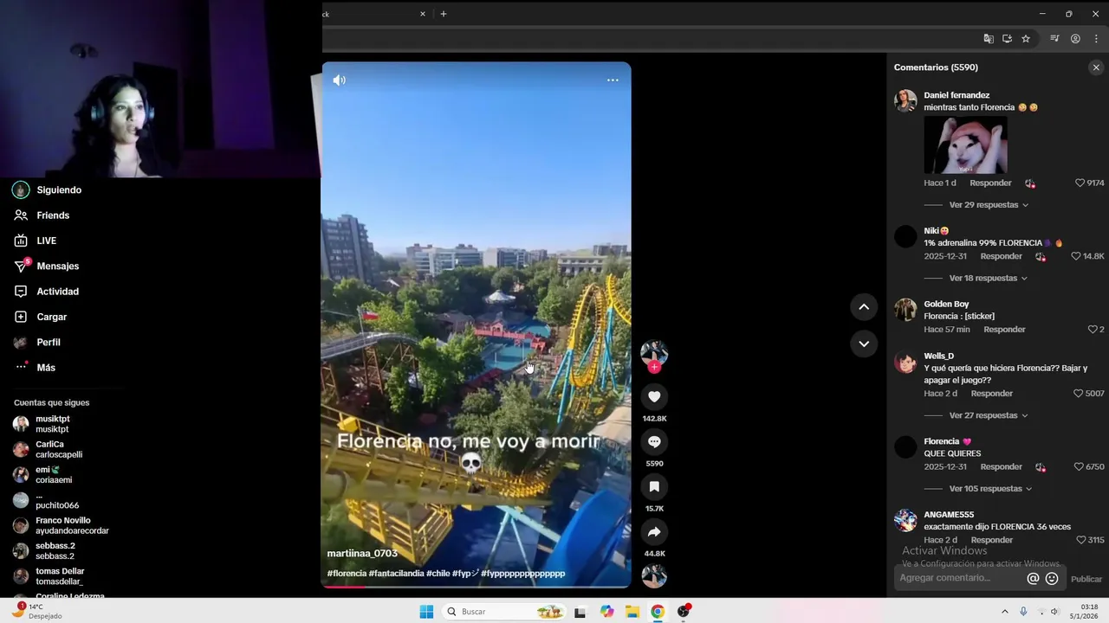Image resolution: width=1109 pixels, height=623 pixels.
Task: Open the Siguiendo feed
Action: point(59,189)
